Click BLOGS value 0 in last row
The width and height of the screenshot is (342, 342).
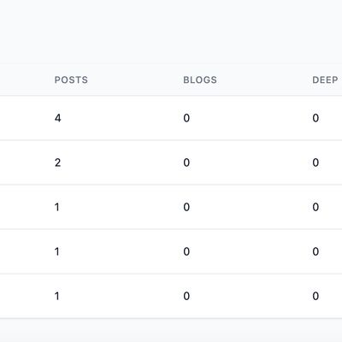[x=186, y=296]
